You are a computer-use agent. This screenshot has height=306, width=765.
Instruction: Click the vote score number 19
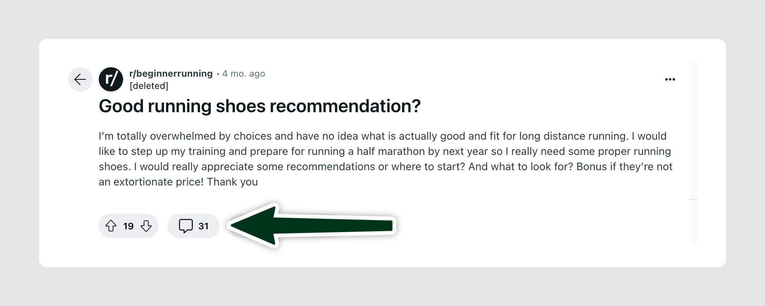point(129,226)
